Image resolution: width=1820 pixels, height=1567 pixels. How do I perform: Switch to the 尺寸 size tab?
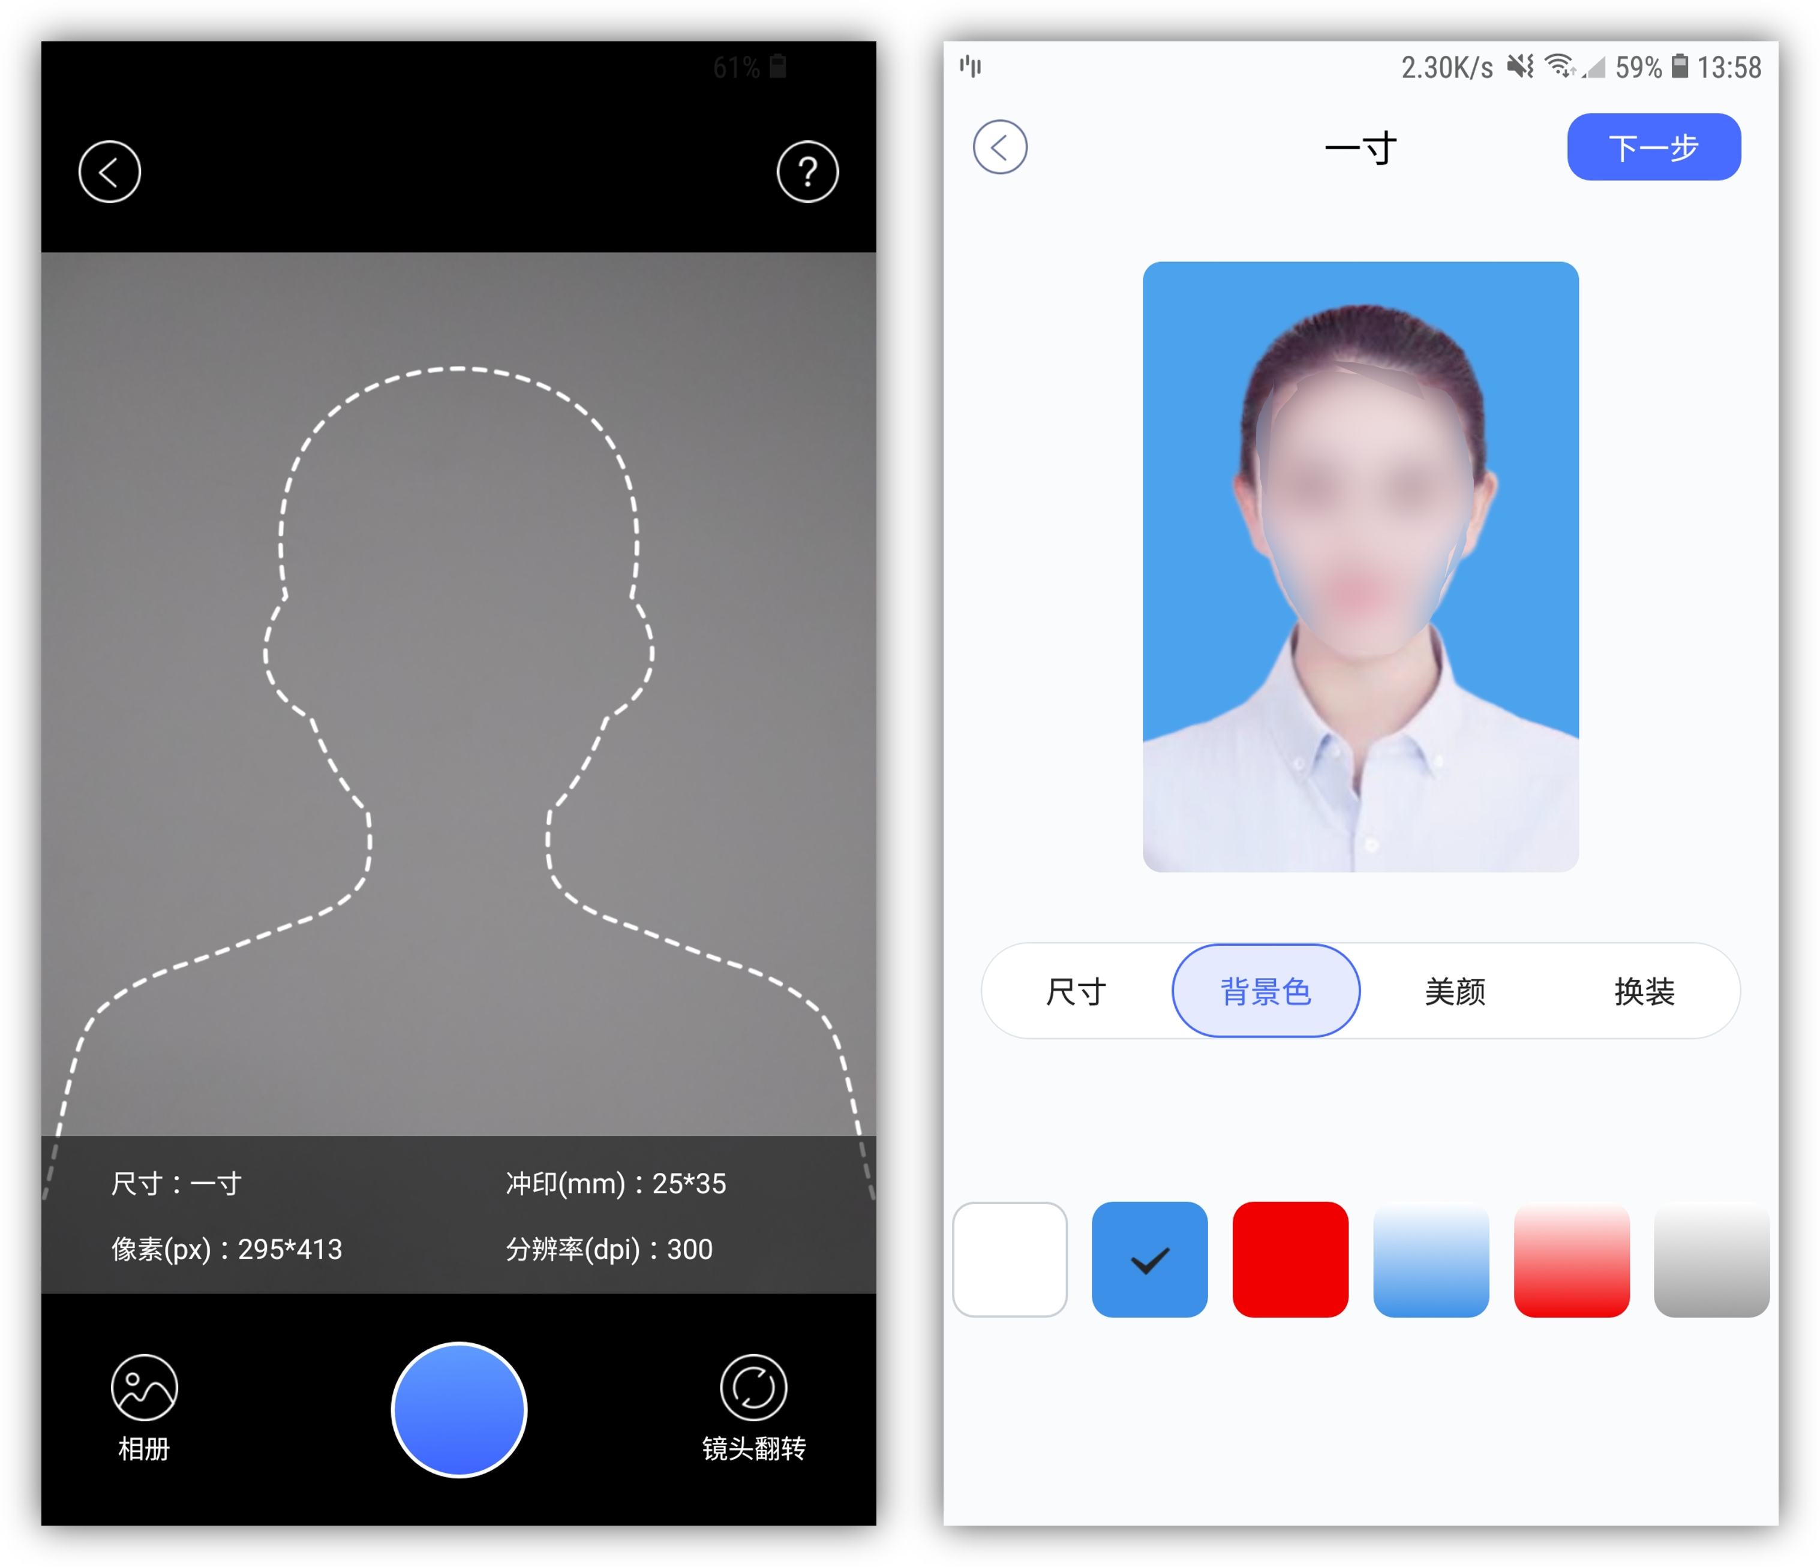(x=1076, y=992)
